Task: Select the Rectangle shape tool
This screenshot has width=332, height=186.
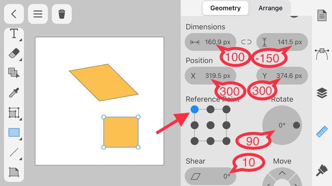Action: click(14, 132)
